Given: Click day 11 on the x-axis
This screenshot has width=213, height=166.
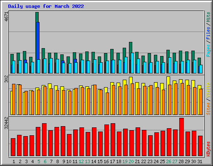Looking at the screenshot, I should pos(75,161).
